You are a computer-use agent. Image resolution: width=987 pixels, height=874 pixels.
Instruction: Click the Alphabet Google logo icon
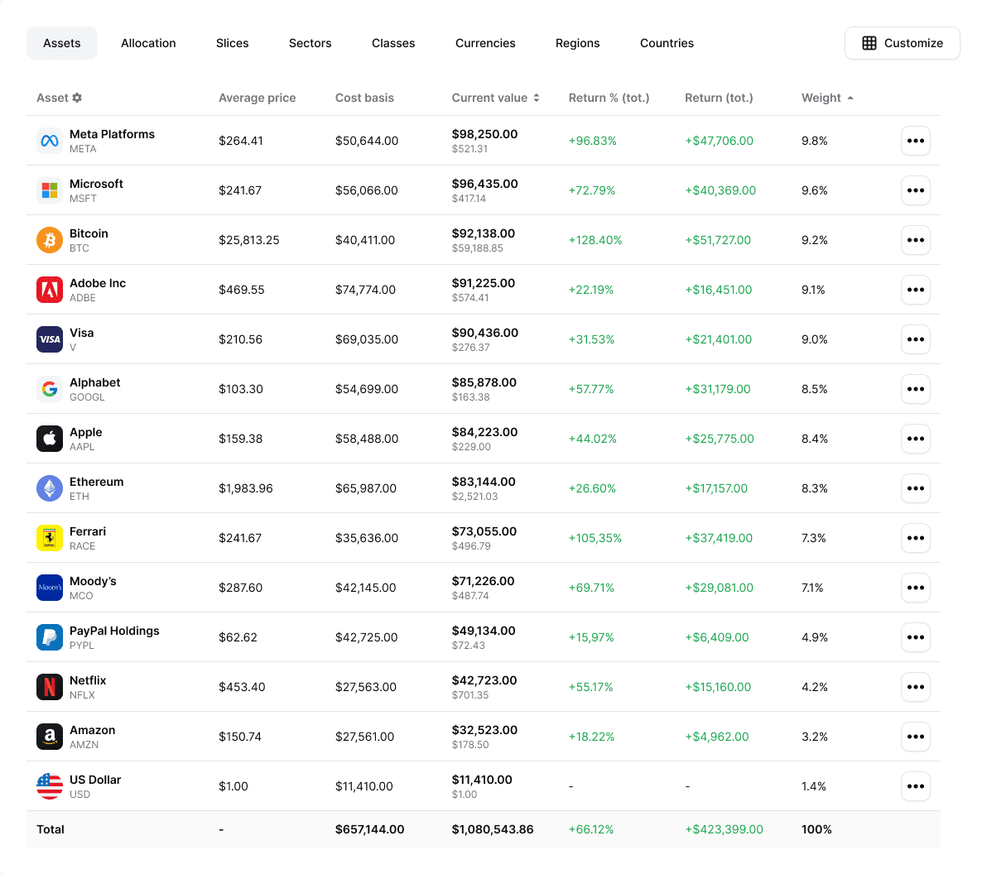(x=50, y=390)
